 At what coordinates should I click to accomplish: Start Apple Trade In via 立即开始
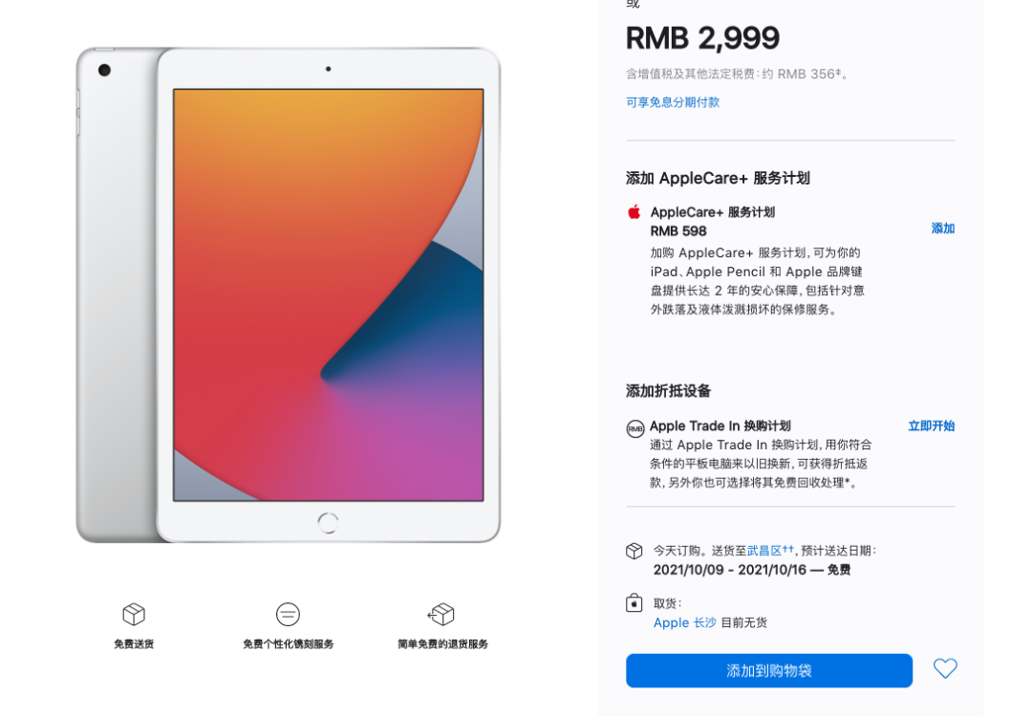[931, 426]
